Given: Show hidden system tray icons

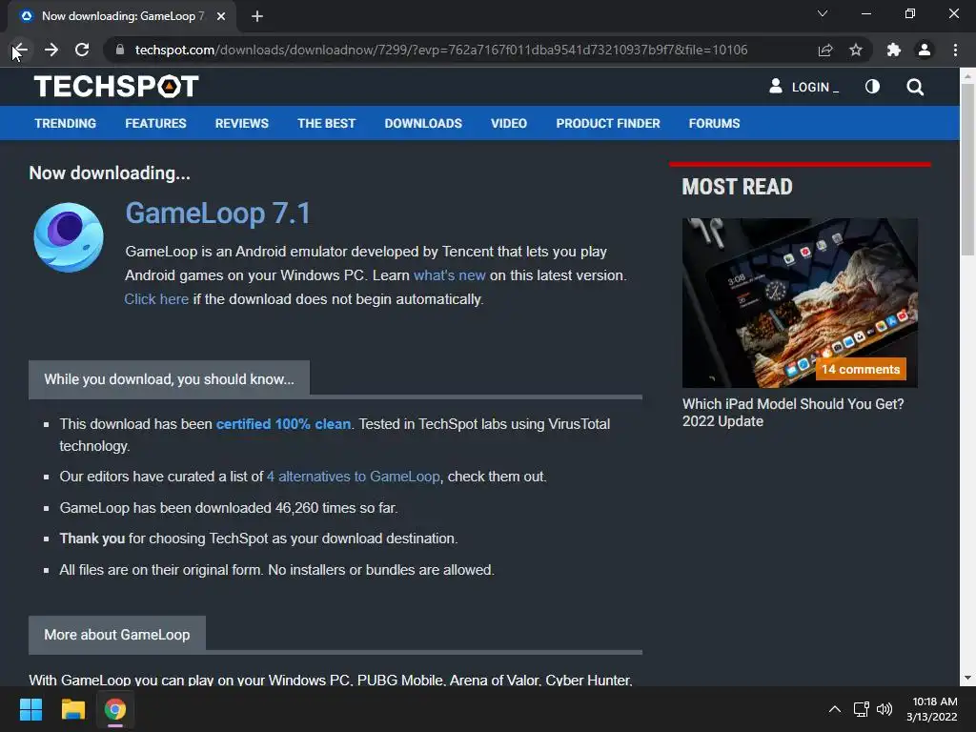Looking at the screenshot, I should [x=835, y=709].
